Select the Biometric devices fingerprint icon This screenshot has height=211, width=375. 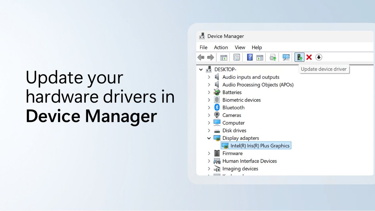point(217,100)
